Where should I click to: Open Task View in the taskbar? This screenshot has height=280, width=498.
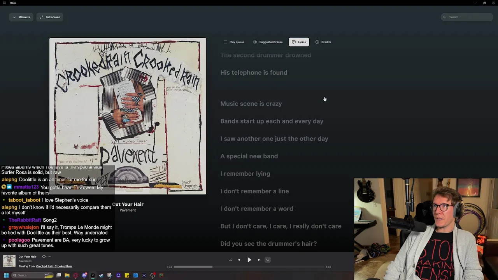click(59, 275)
